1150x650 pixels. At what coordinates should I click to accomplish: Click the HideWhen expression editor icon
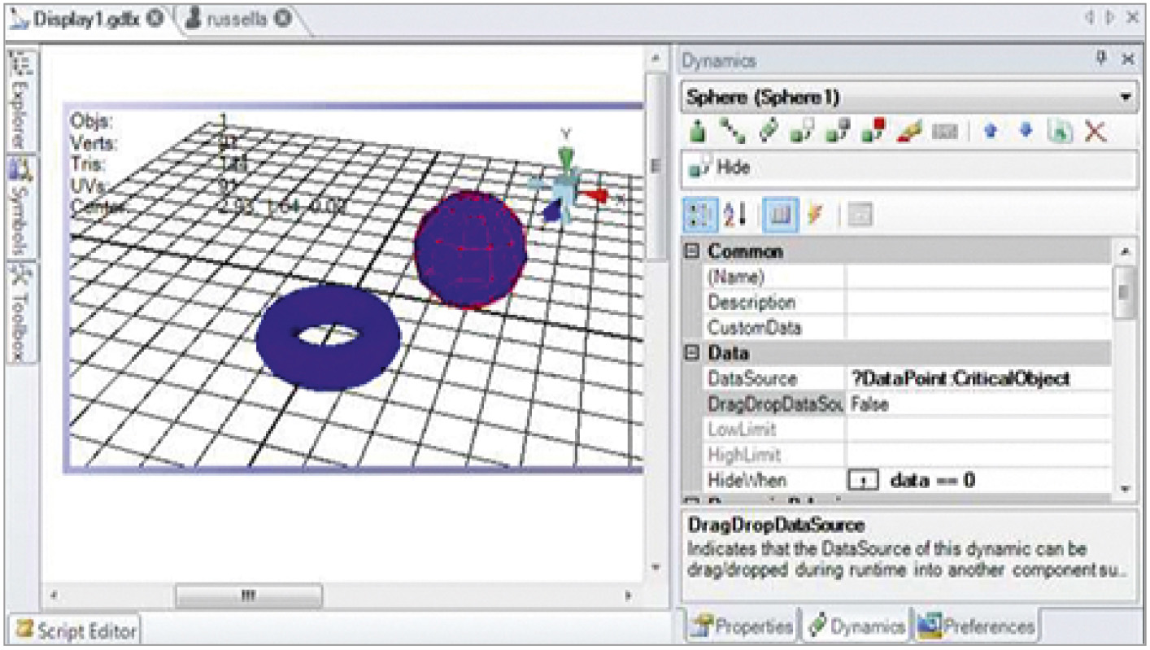click(x=864, y=480)
